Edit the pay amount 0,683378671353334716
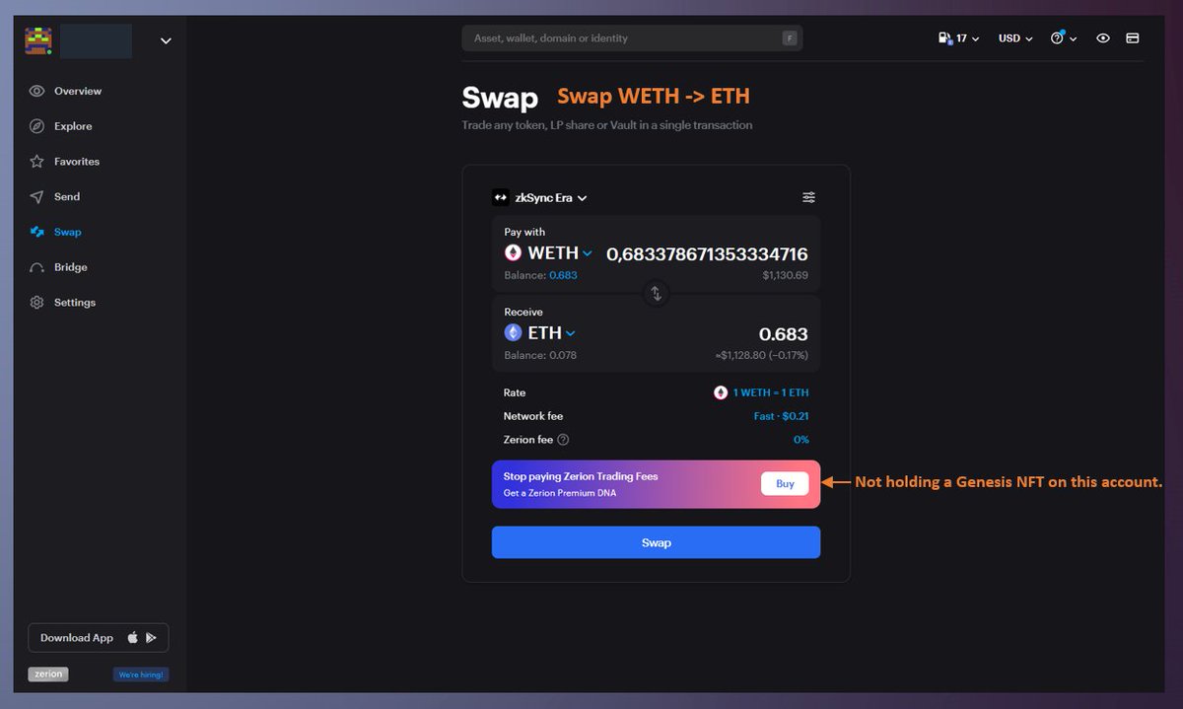 coord(707,254)
